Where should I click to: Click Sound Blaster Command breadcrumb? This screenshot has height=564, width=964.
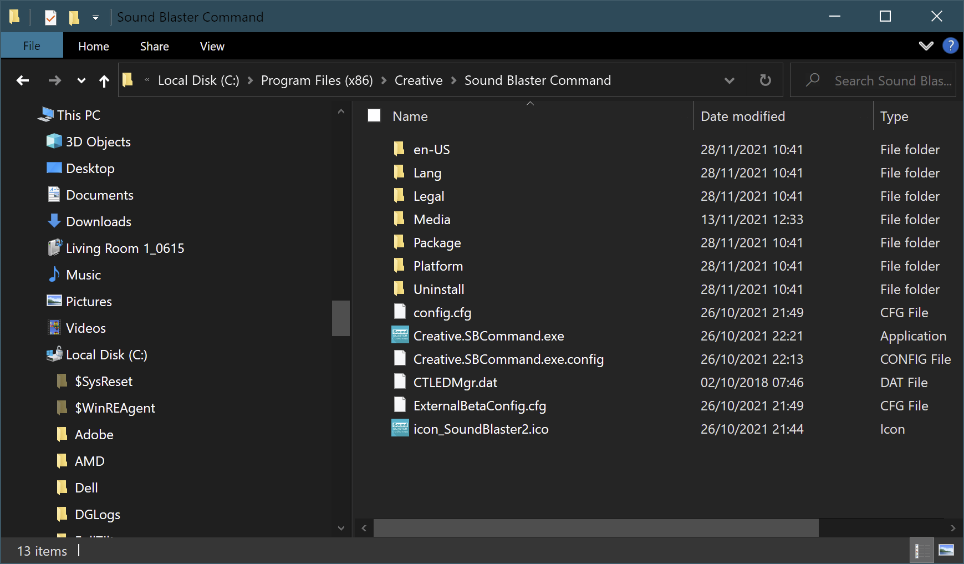[538, 80]
